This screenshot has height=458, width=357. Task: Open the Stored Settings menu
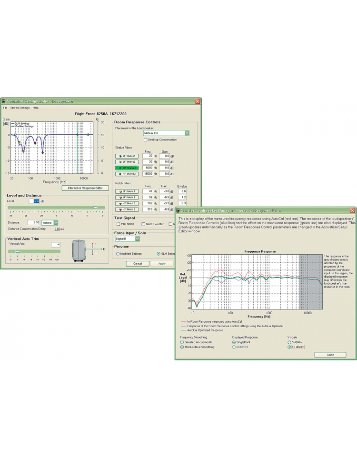click(x=20, y=108)
